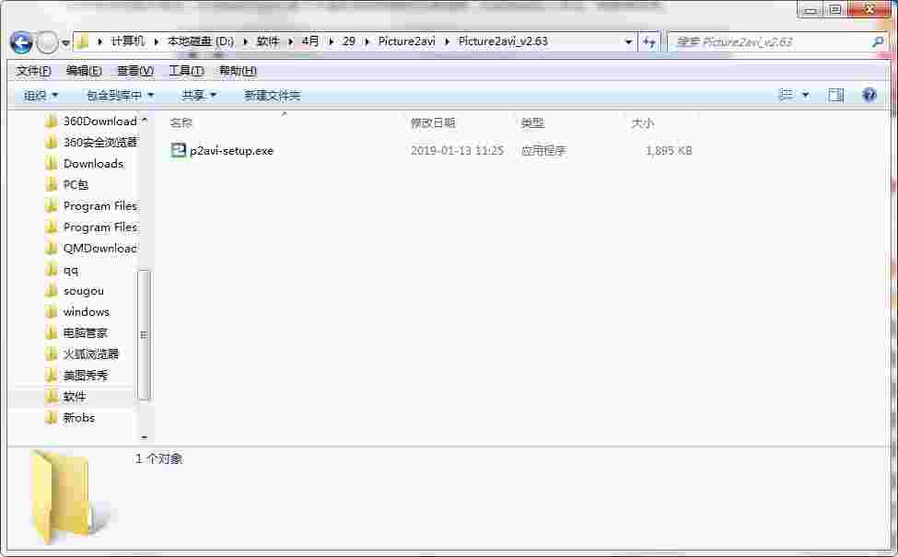
Task: Click the p2avi-setup.exe file icon
Action: [179, 150]
